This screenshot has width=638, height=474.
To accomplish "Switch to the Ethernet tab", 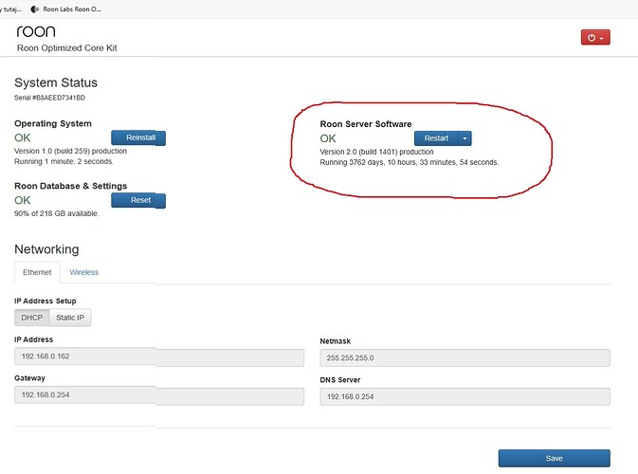I will coord(37,272).
